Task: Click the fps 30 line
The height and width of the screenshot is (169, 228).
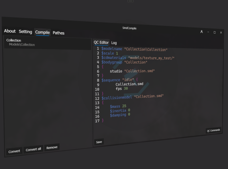Action: point(122,88)
